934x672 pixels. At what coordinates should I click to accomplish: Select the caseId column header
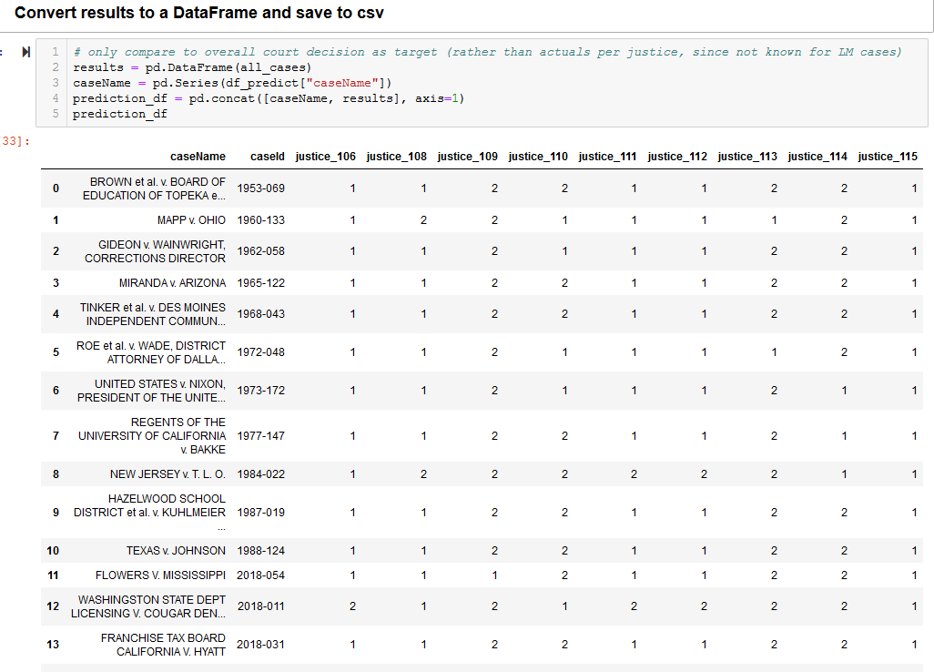tap(268, 156)
